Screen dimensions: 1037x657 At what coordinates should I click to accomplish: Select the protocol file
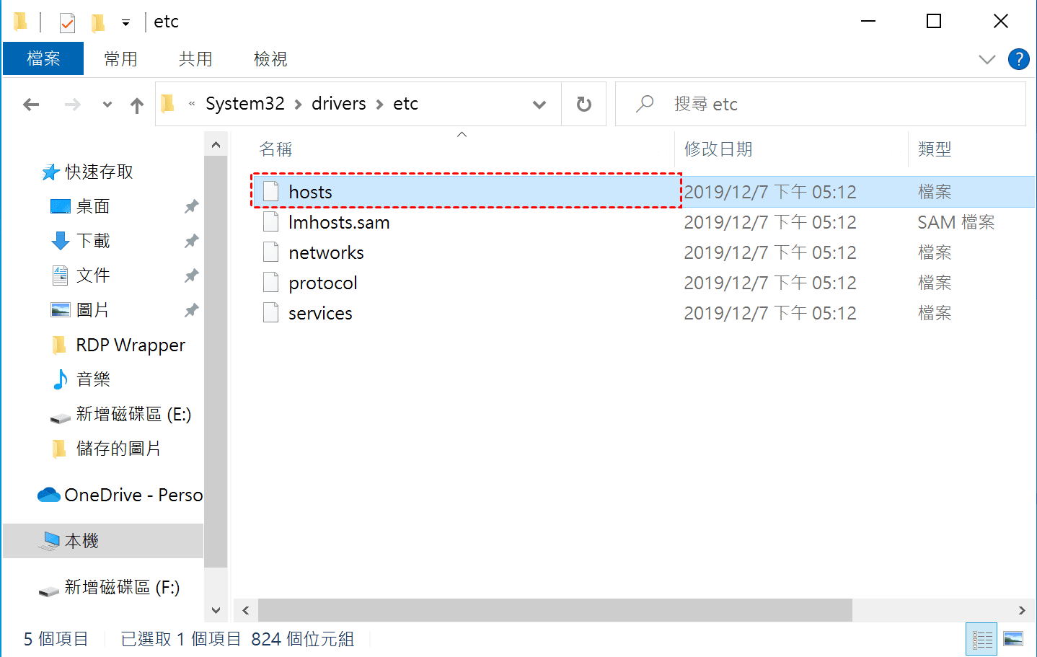(x=643, y=283)
